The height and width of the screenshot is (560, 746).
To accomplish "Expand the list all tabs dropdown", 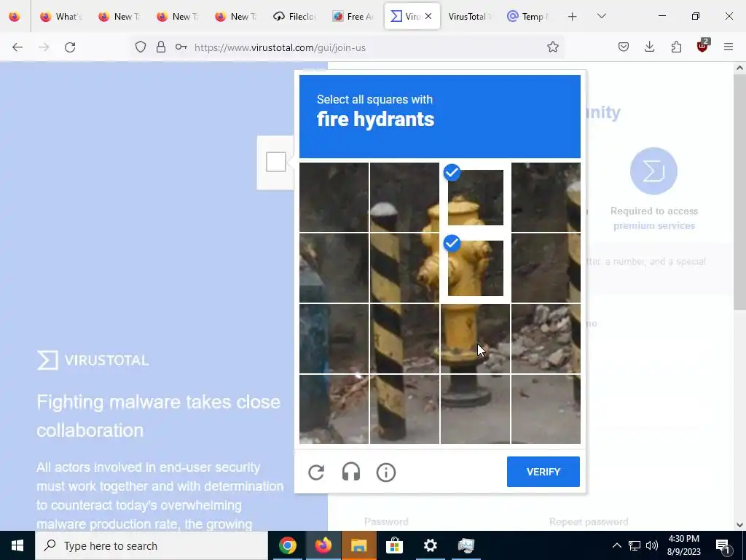I will (601, 16).
